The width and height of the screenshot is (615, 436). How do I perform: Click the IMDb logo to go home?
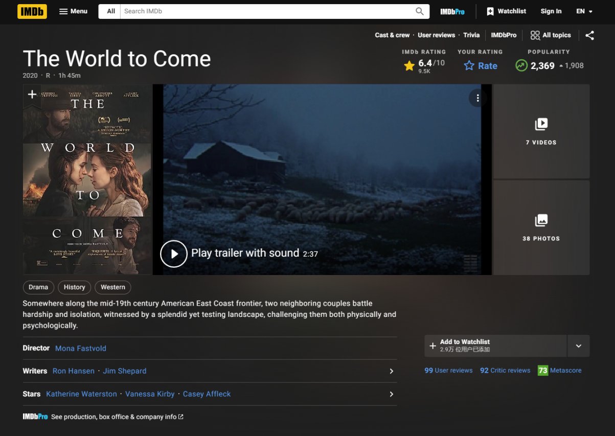click(32, 11)
